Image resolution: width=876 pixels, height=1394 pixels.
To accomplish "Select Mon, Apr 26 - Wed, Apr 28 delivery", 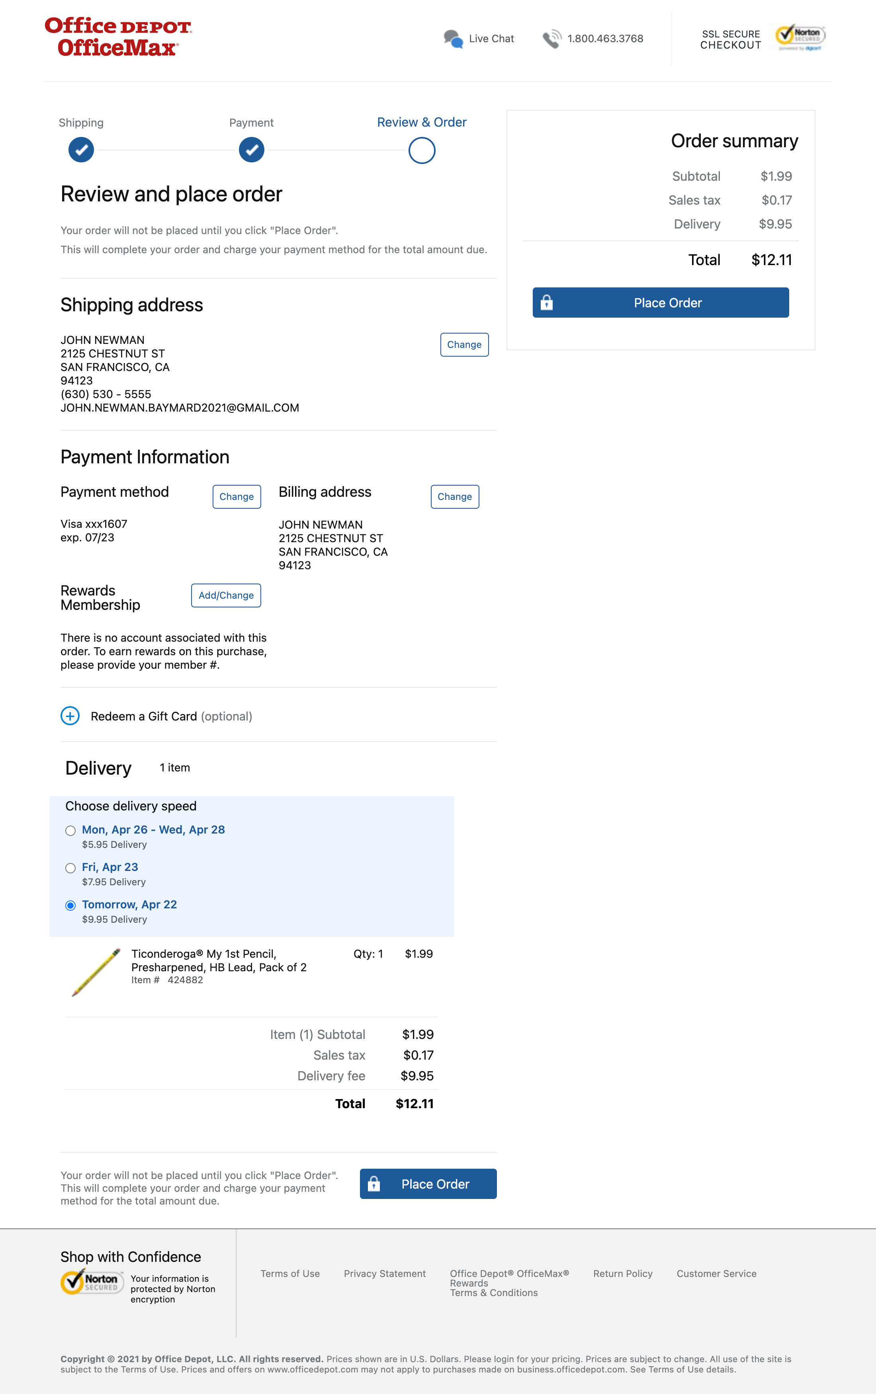I will (x=70, y=830).
